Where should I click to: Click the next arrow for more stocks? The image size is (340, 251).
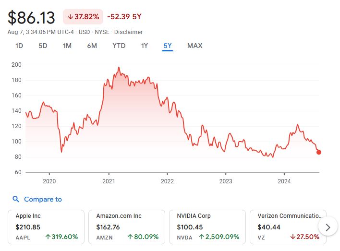click(x=328, y=227)
